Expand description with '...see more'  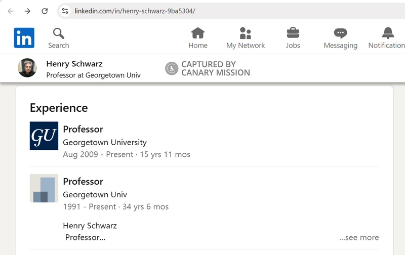[x=359, y=237]
